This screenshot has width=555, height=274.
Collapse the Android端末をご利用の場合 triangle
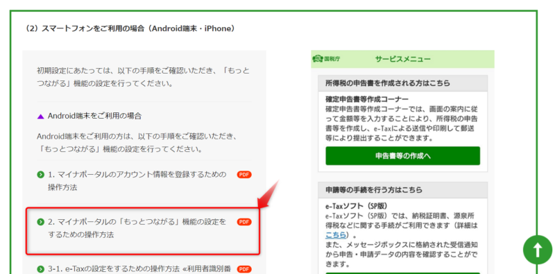point(40,116)
